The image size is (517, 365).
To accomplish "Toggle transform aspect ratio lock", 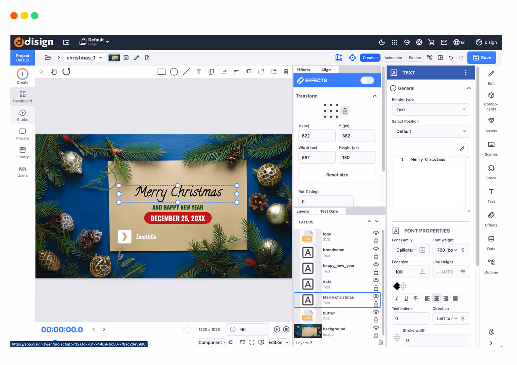I will 345,111.
